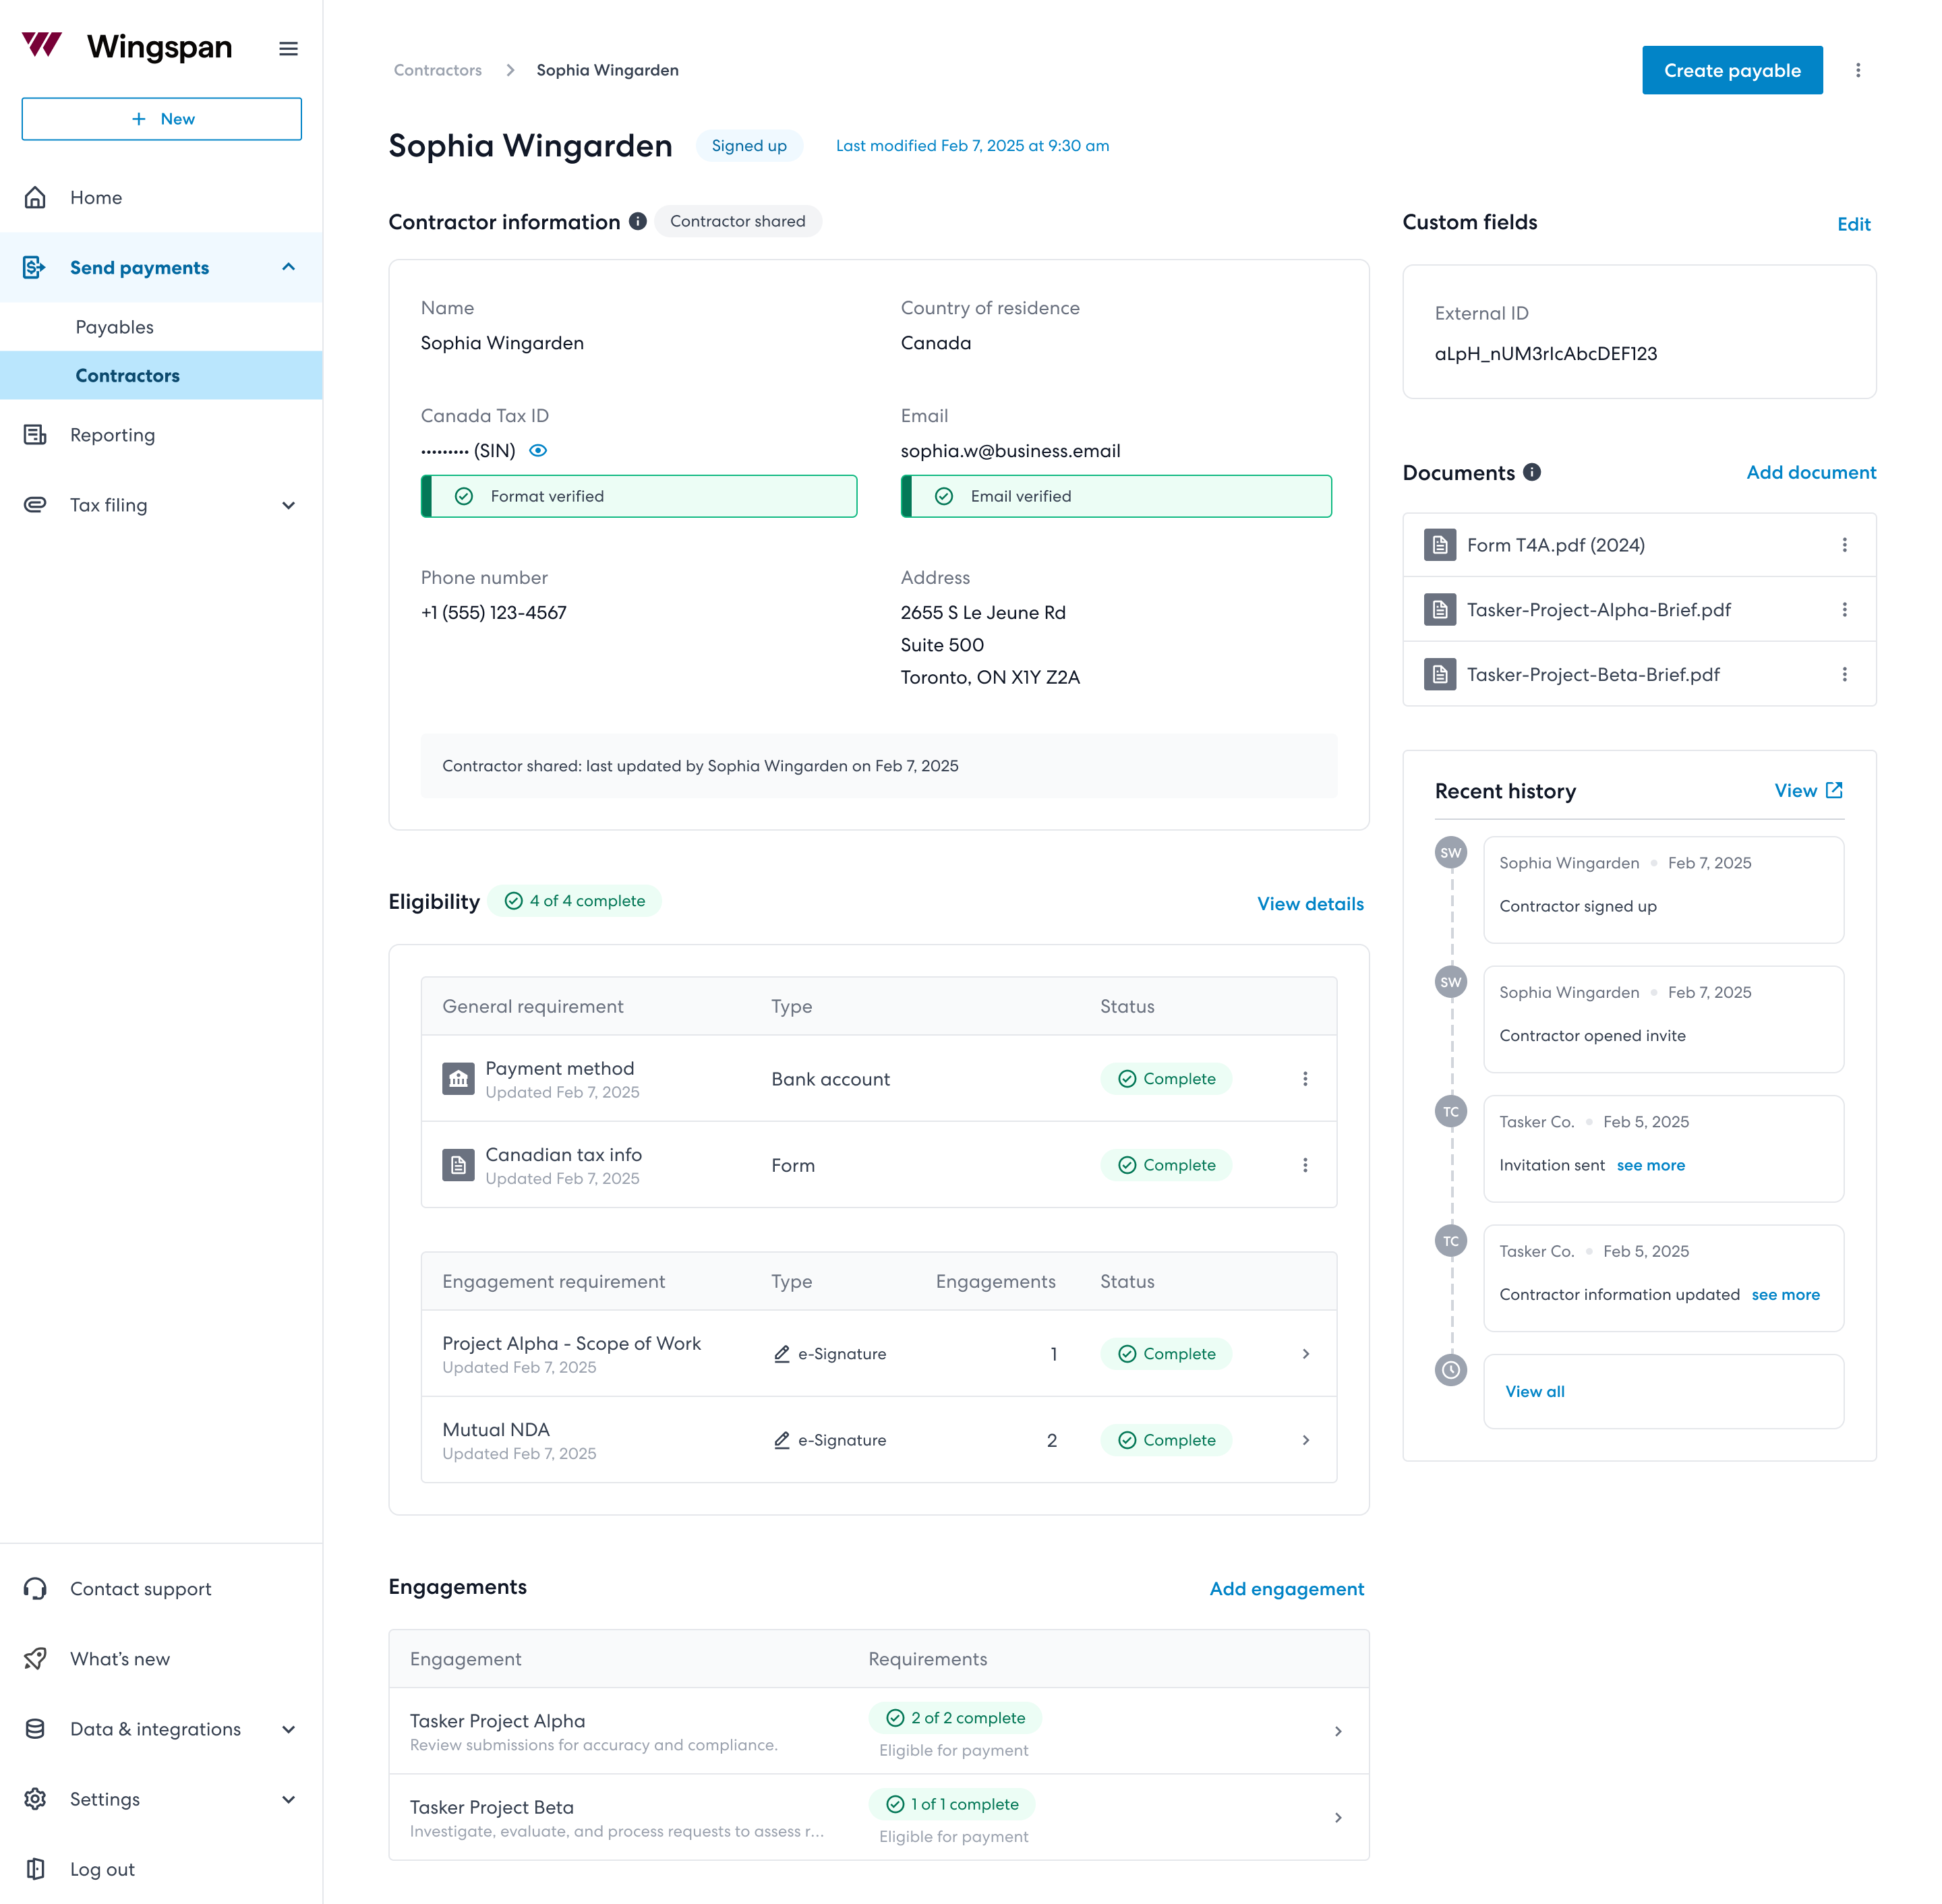Expand the Tax filing menu
The height and width of the screenshot is (1904, 1942).
click(x=288, y=505)
